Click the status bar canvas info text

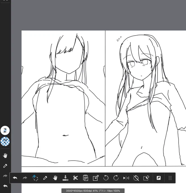(93, 191)
